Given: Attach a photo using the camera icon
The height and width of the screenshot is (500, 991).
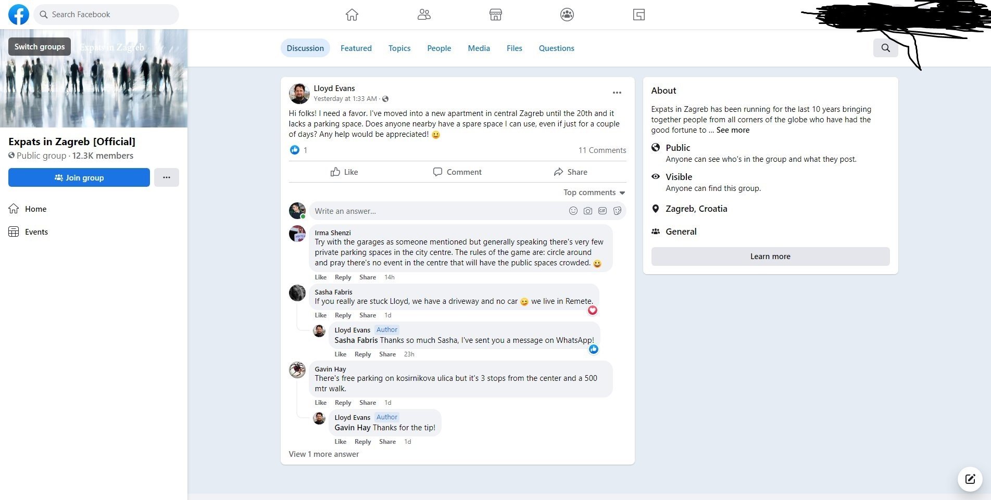Looking at the screenshot, I should [588, 211].
